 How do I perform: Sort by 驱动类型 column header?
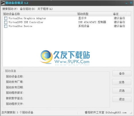(x=95, y=14)
